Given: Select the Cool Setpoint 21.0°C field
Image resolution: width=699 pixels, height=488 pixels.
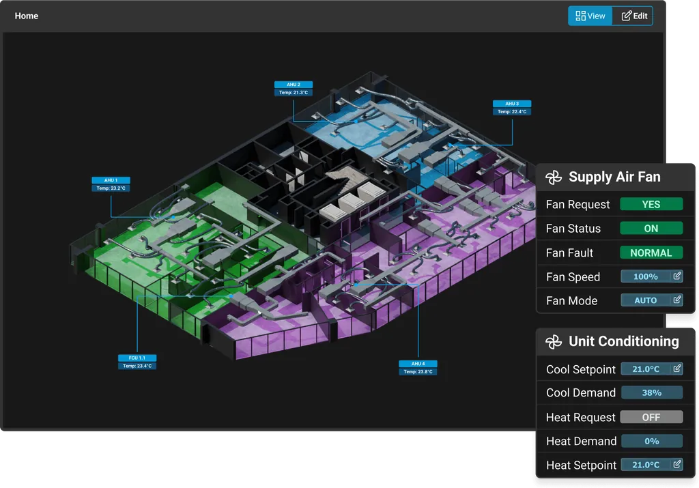Looking at the screenshot, I should coord(651,369).
